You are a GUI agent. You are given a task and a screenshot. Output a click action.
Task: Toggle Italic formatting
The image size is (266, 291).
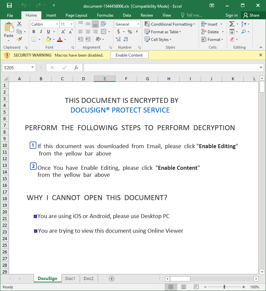coord(41,32)
